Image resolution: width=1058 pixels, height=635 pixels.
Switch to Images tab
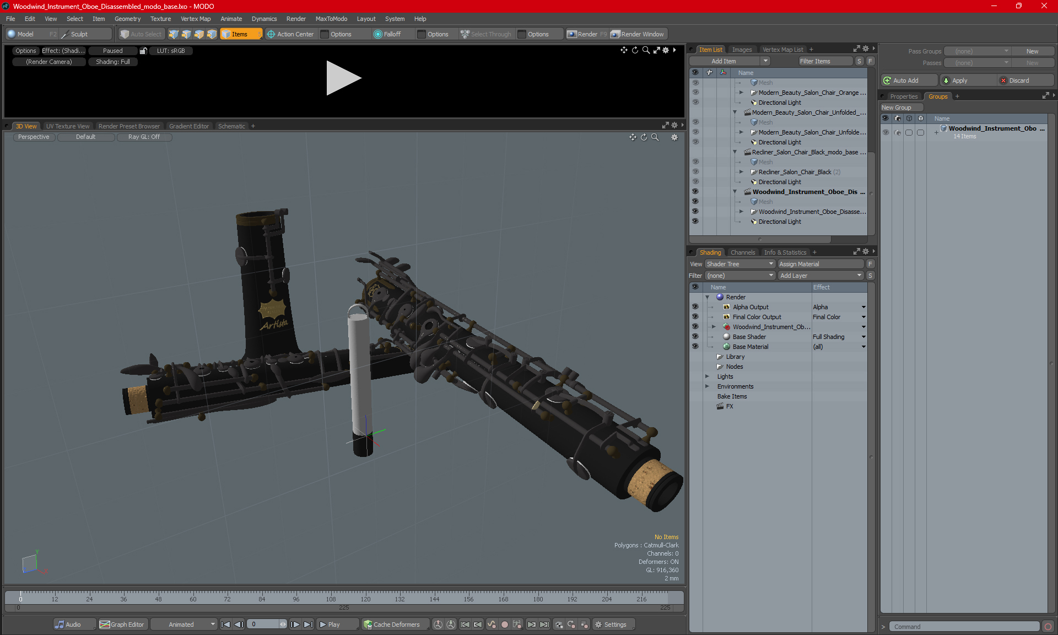pyautogui.click(x=742, y=50)
